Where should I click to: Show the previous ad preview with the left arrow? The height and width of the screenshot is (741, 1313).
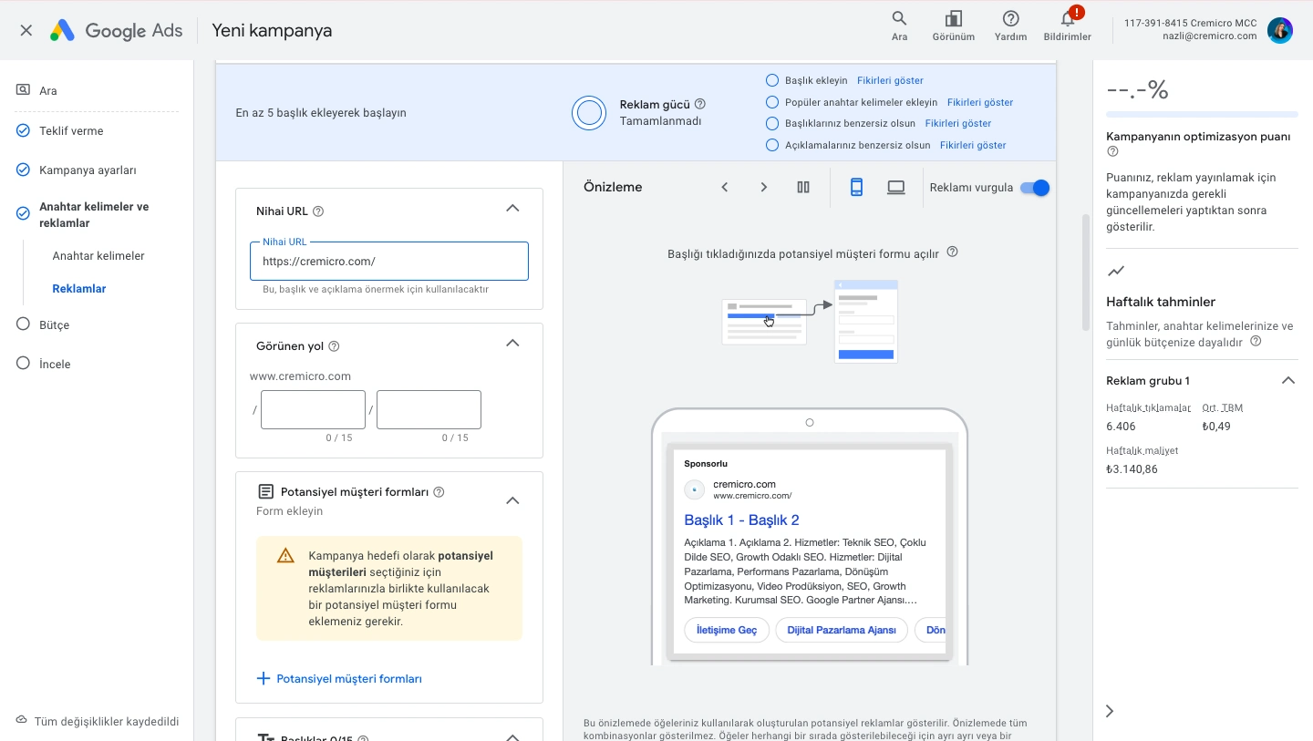pyautogui.click(x=725, y=187)
